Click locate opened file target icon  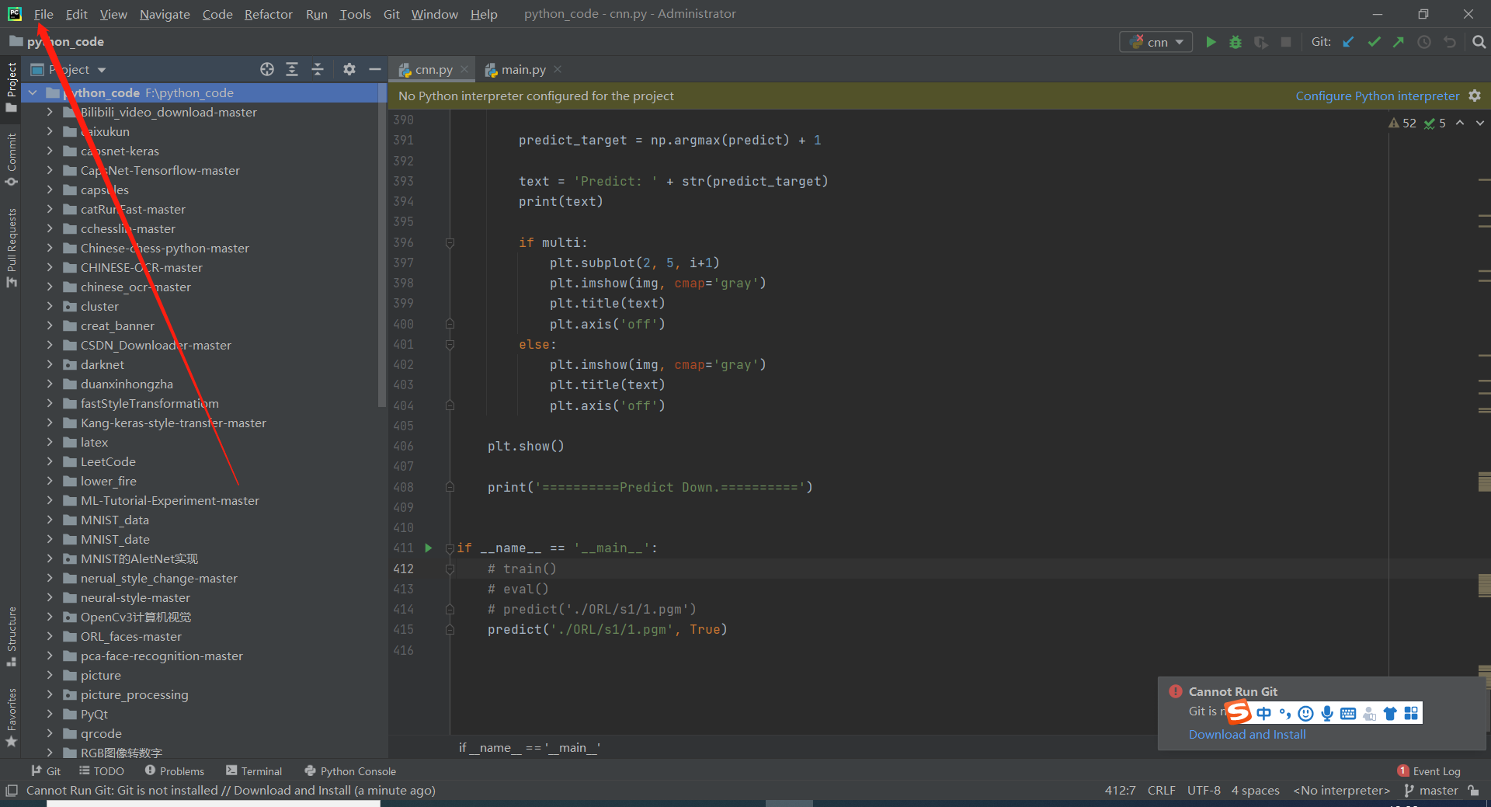coord(267,69)
